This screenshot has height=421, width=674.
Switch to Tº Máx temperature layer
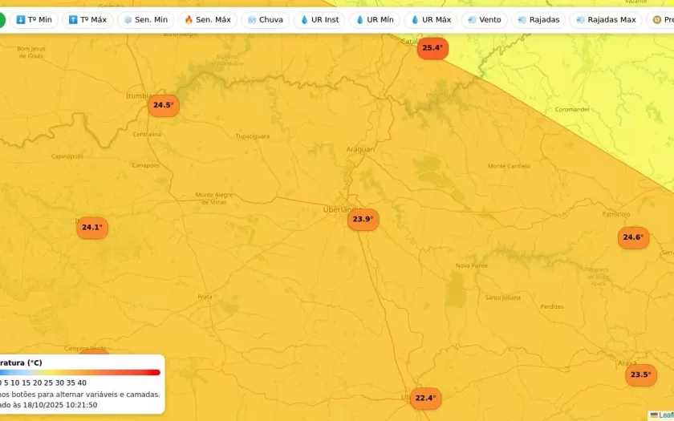tap(87, 20)
